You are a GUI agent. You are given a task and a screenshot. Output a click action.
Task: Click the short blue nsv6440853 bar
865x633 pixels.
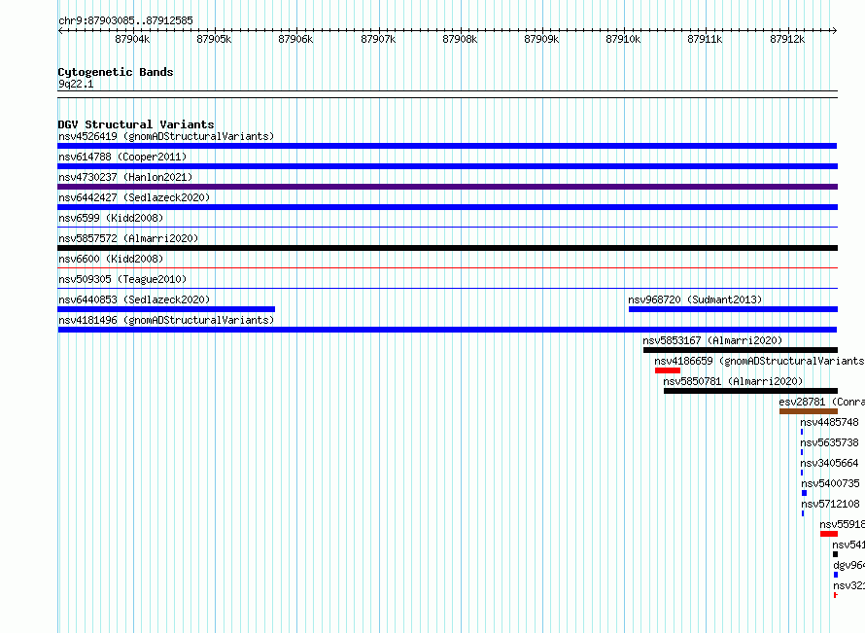click(166, 309)
